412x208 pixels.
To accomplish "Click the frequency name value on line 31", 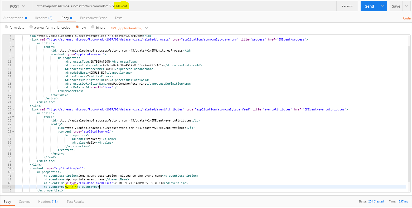I will click(x=93, y=139).
